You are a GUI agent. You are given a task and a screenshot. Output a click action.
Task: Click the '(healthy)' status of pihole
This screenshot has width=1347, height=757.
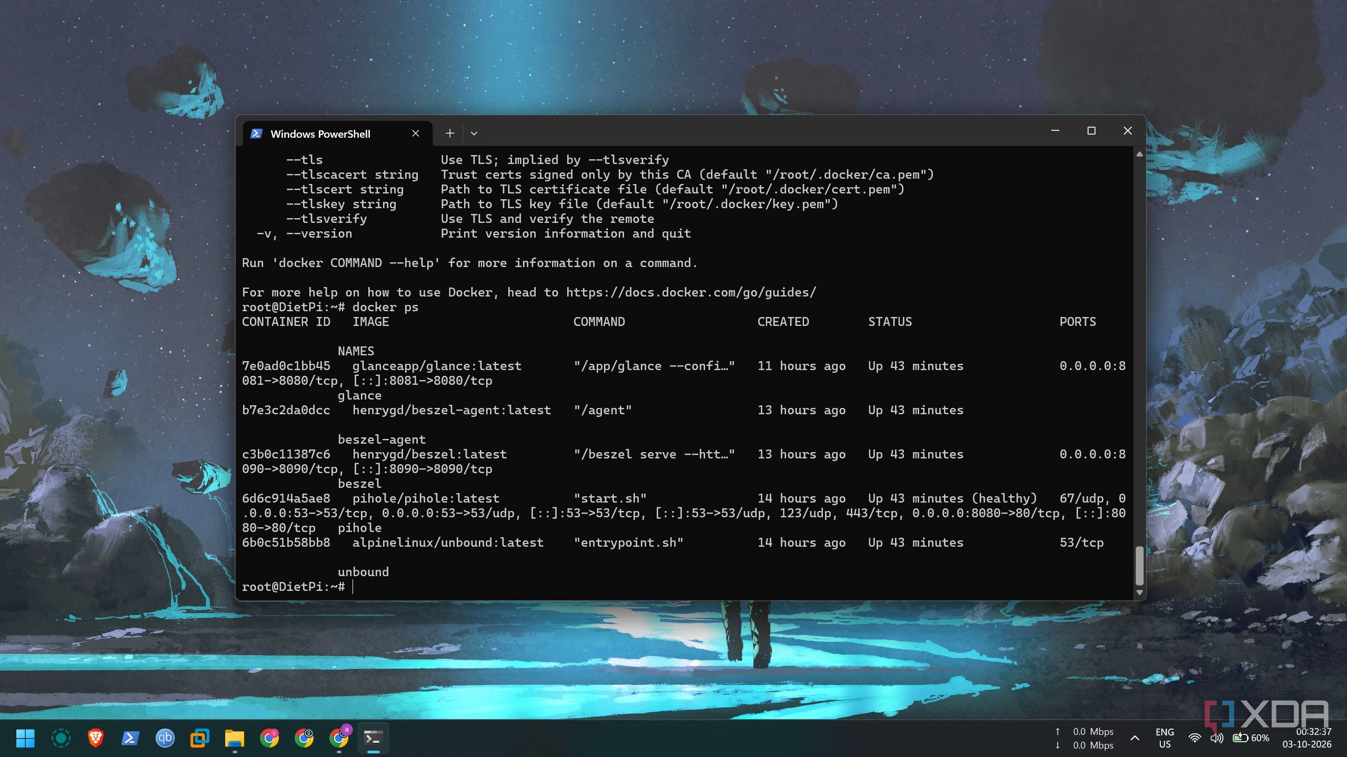point(1004,498)
